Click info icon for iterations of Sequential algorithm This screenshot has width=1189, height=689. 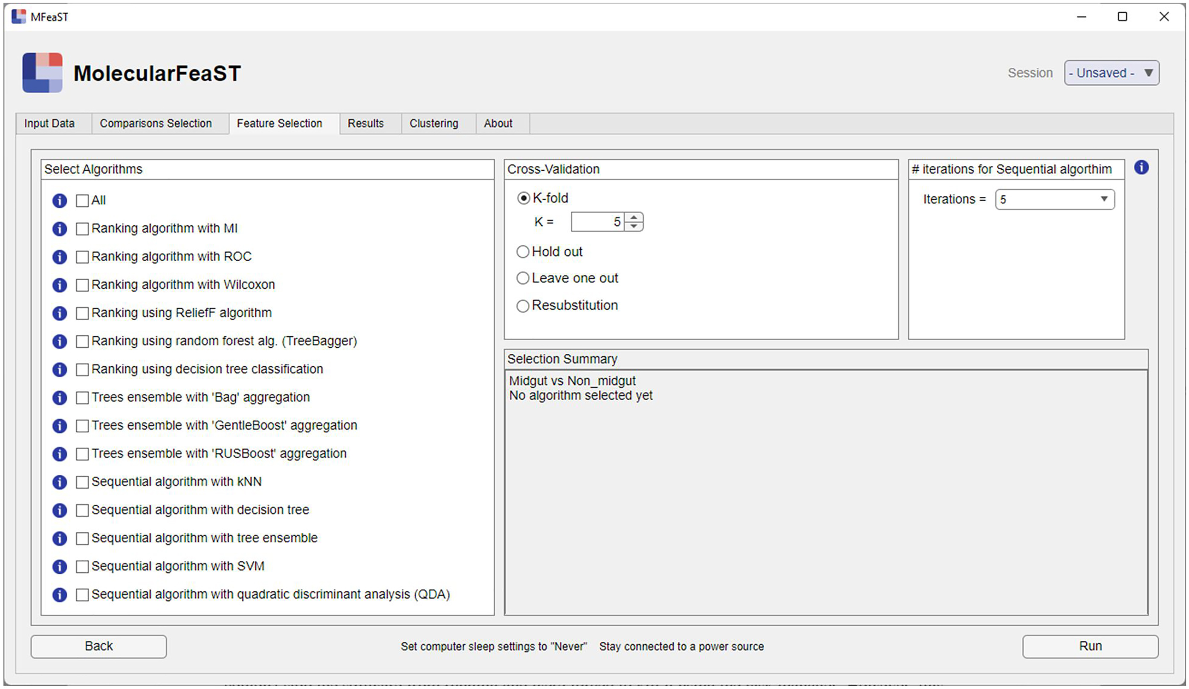tap(1141, 167)
